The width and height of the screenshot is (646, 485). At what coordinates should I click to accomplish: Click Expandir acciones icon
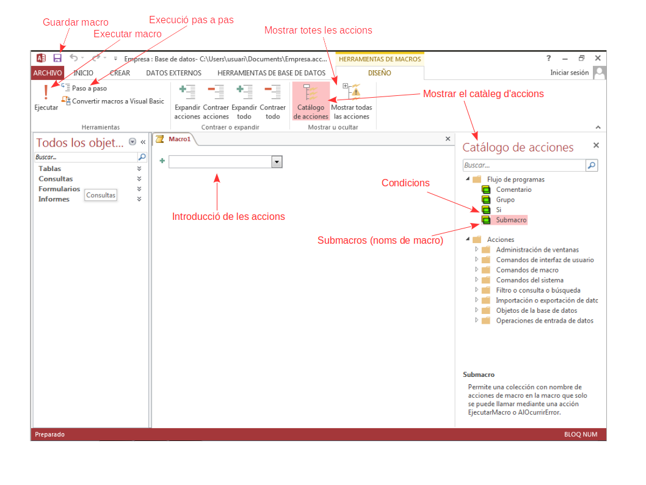[187, 93]
